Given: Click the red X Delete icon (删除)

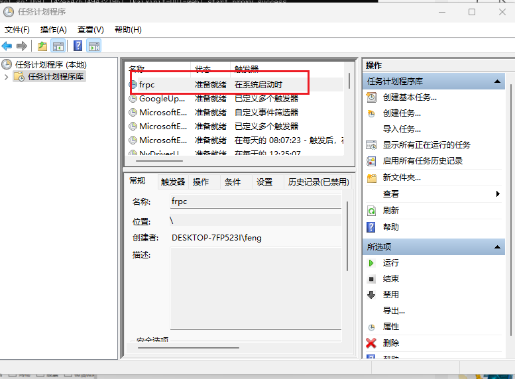Looking at the screenshot, I should pos(371,343).
